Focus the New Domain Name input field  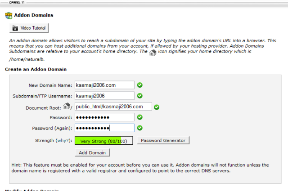pos(104,85)
